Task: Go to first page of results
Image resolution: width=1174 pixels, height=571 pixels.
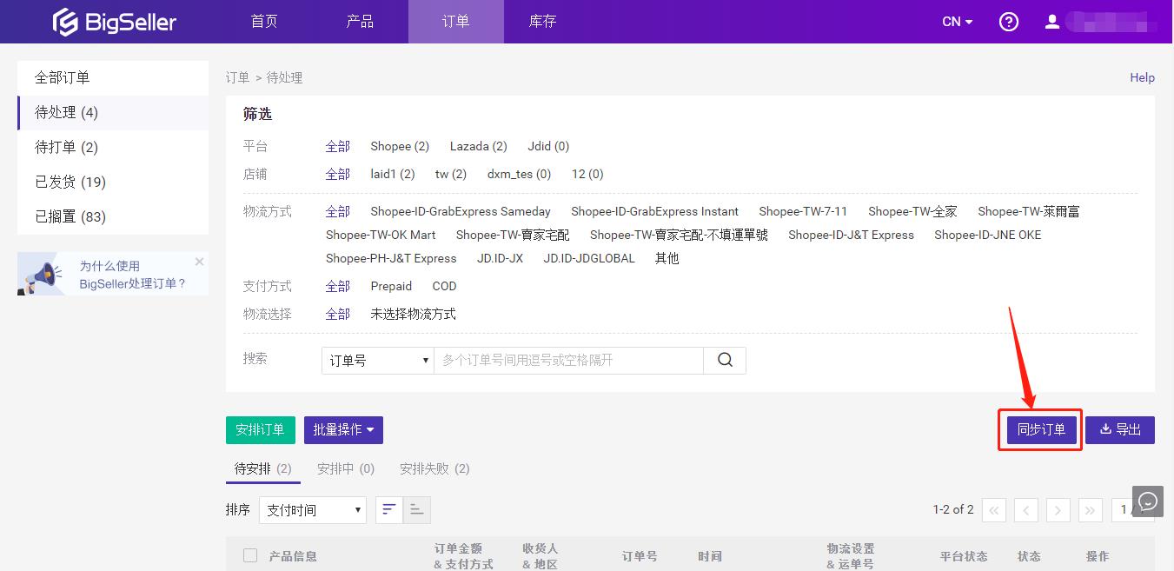Action: pos(995,510)
